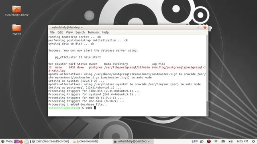Open the removable drive tray icon
Viewport: 257px width, 144px height.
point(202,141)
